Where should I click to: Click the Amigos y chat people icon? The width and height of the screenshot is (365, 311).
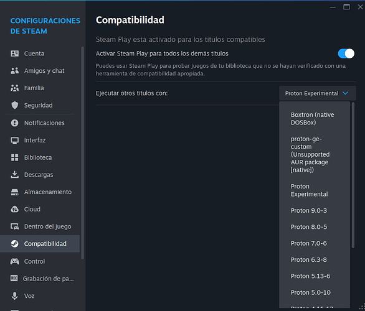pyautogui.click(x=15, y=71)
